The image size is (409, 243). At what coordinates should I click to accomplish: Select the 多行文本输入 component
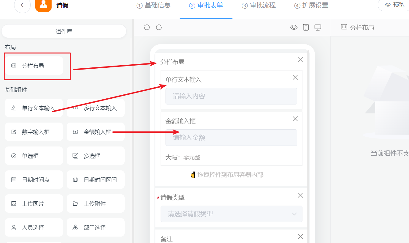click(95, 108)
